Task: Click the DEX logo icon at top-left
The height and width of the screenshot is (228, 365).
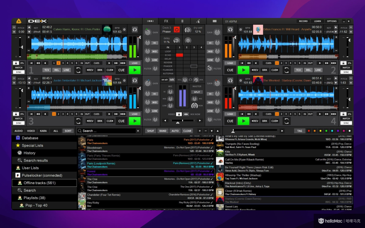Action: [x=19, y=21]
